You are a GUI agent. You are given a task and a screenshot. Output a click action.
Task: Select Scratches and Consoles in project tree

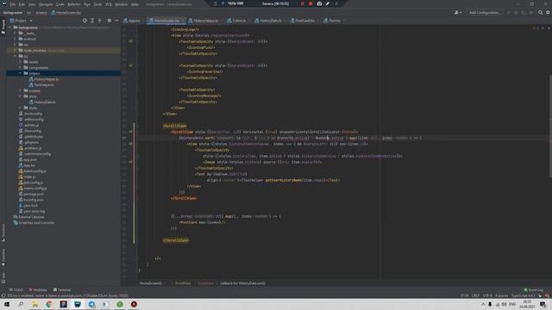(x=36, y=222)
